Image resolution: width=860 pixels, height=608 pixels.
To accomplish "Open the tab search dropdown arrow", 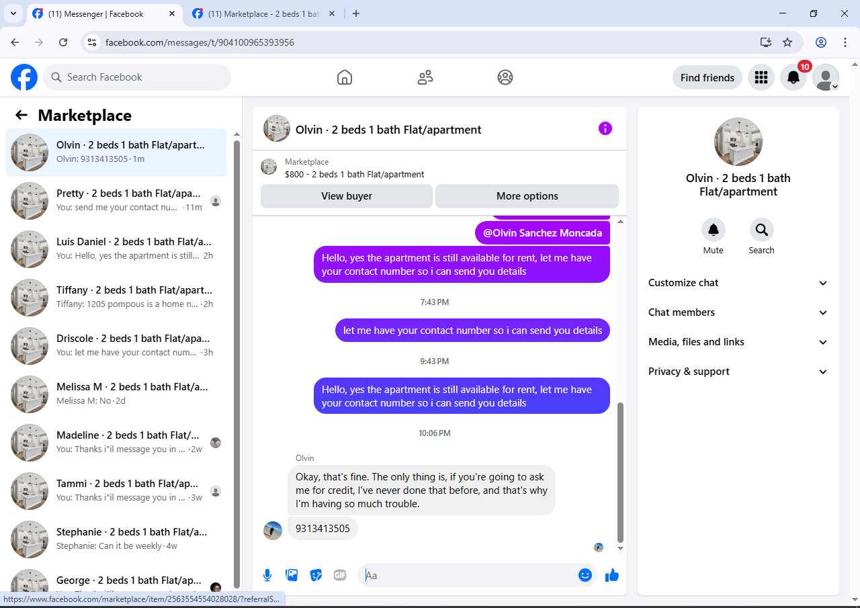I will (x=13, y=13).
